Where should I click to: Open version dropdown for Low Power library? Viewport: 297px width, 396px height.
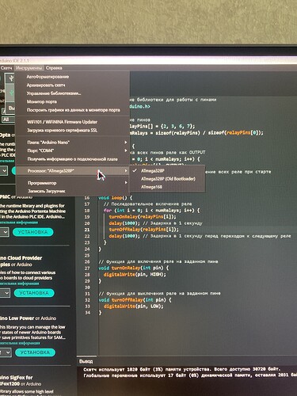point(6,352)
